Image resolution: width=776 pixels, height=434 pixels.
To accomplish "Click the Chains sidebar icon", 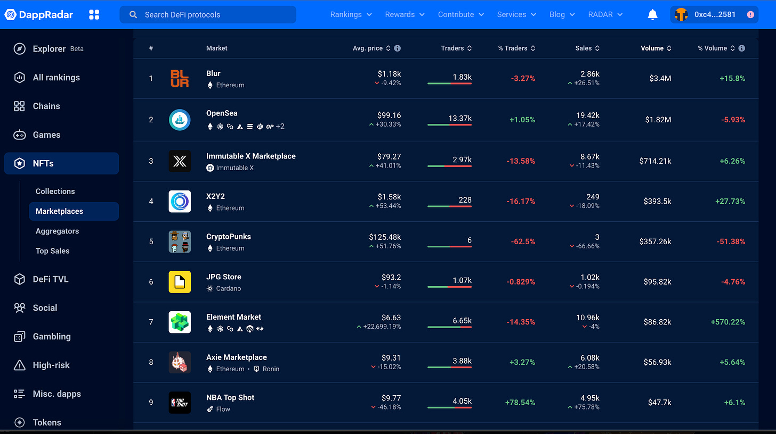I will coord(20,106).
